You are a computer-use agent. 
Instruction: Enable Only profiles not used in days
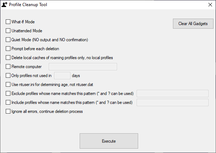8,76
